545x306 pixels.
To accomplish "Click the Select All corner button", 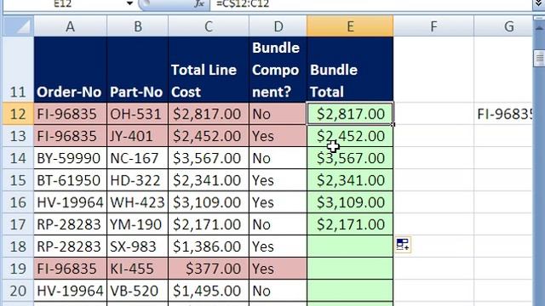I will tap(19, 26).
